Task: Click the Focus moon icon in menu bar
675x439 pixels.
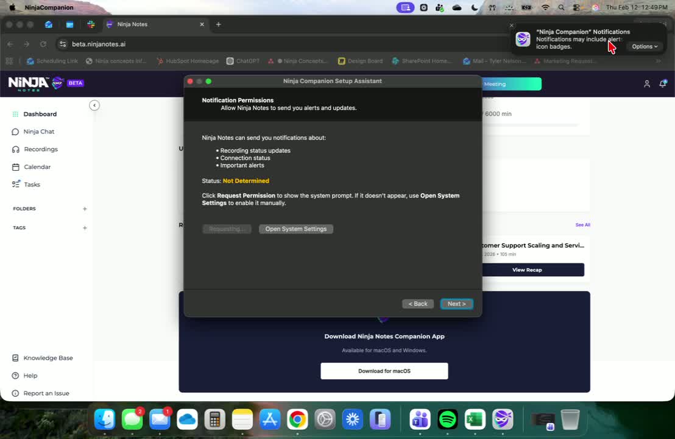Action: [x=475, y=7]
